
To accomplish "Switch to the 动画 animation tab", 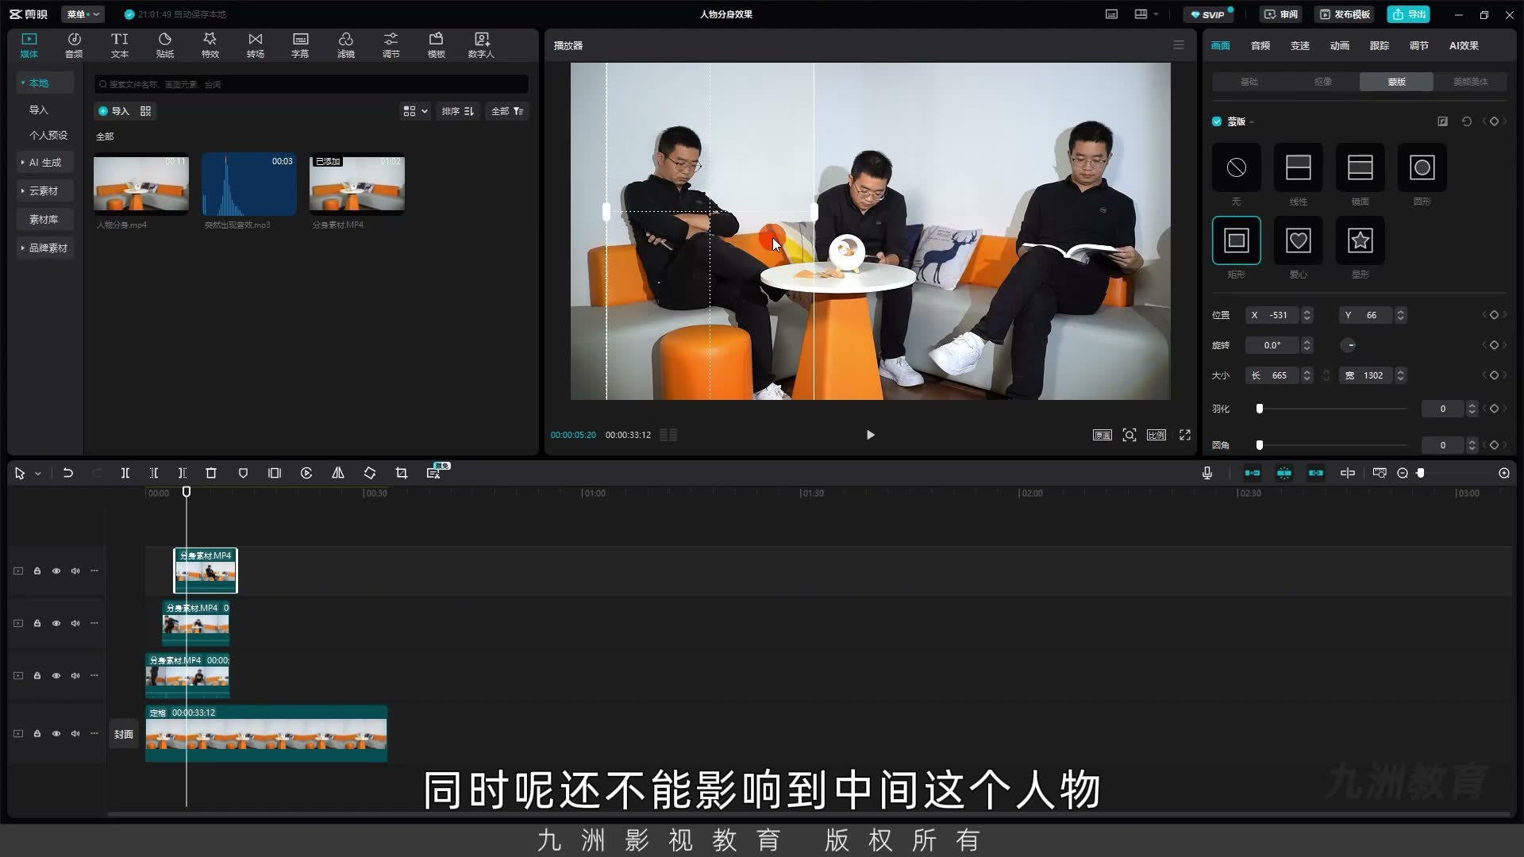I will click(x=1340, y=45).
